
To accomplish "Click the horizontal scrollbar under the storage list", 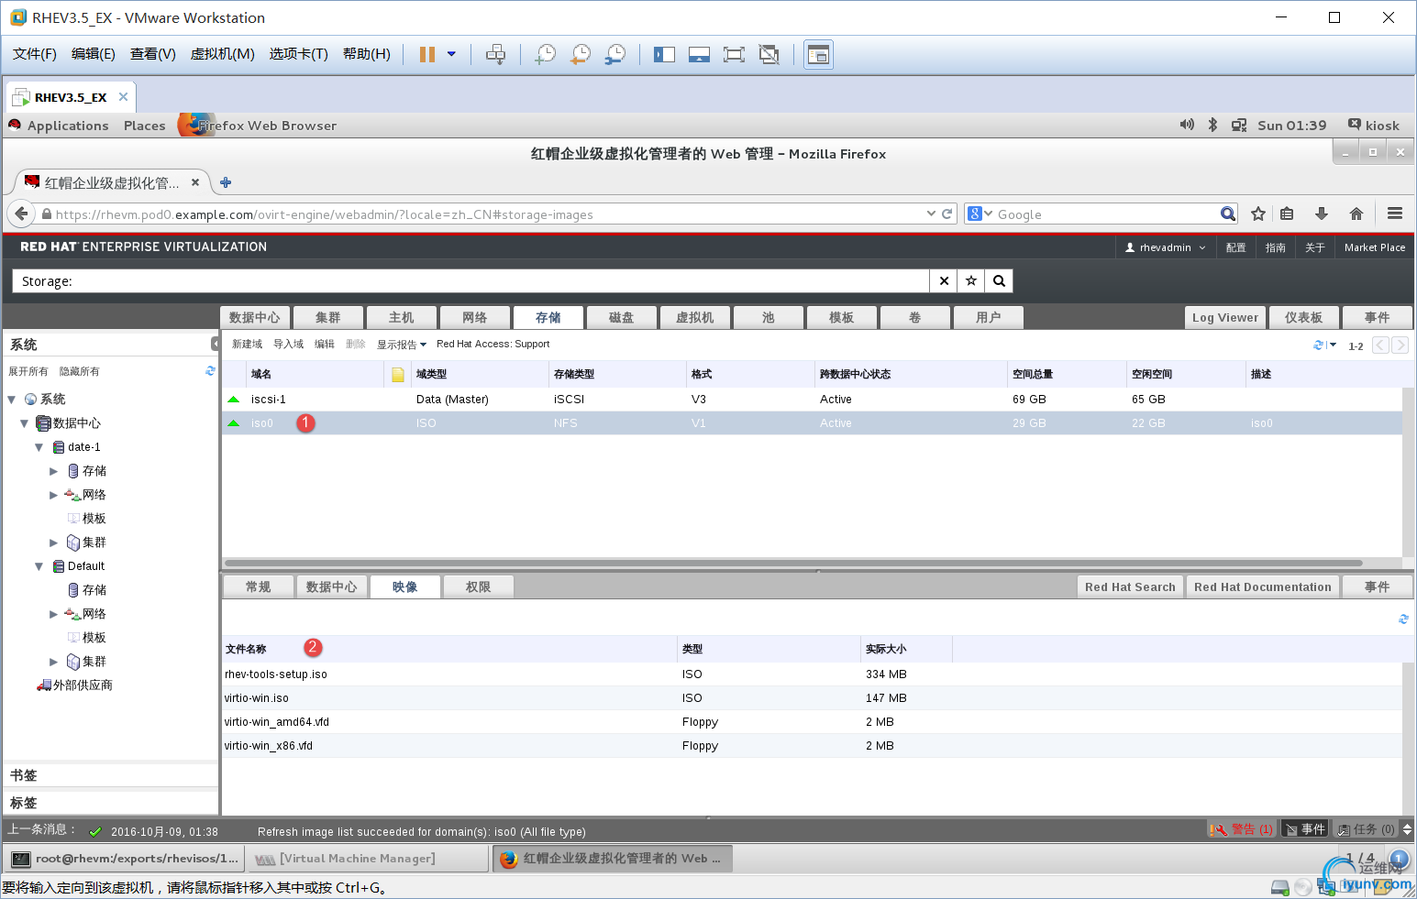I will click(x=793, y=563).
